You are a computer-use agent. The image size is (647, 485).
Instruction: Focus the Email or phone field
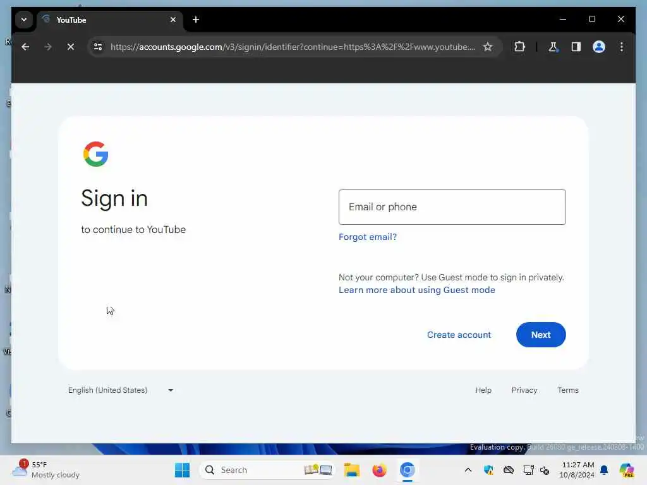[x=452, y=207]
